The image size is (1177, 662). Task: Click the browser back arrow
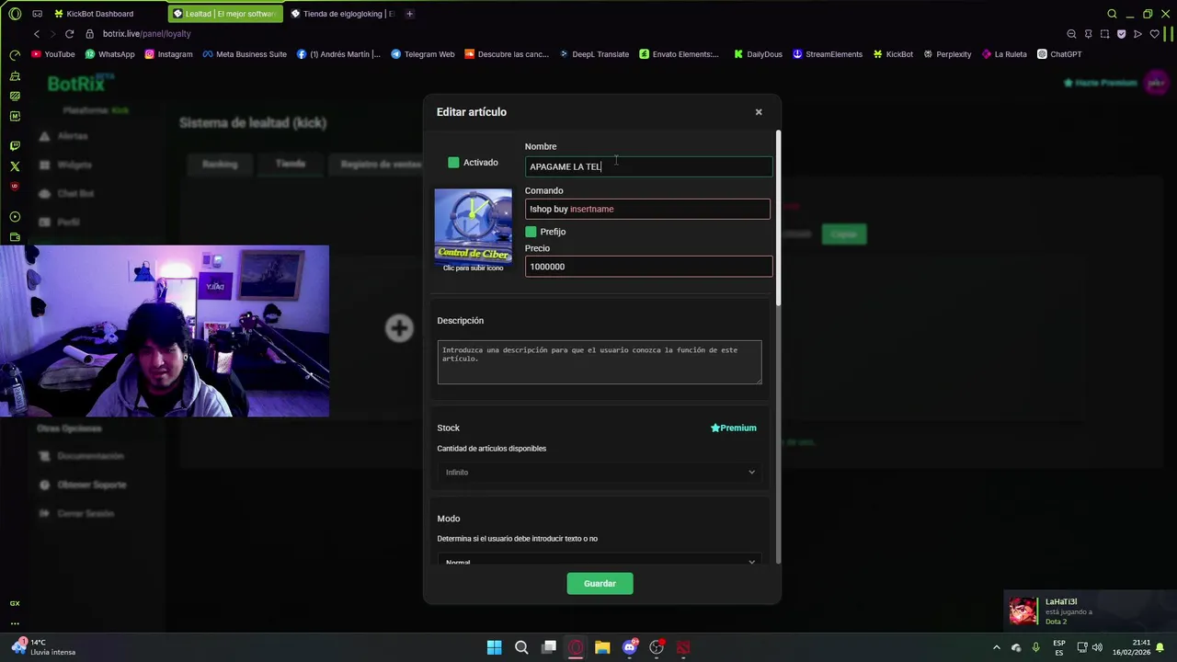tap(37, 34)
